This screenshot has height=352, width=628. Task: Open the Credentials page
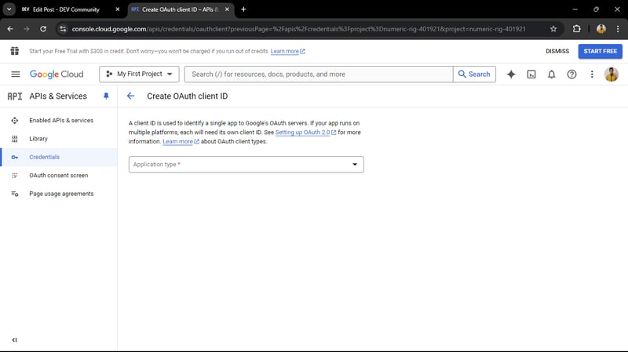[45, 158]
